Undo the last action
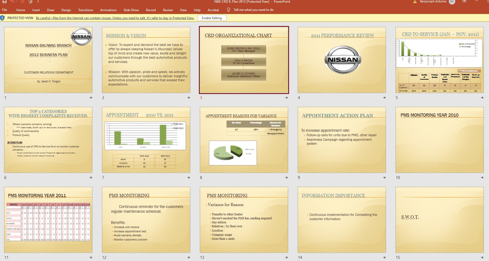The width and height of the screenshot is (489, 261). [12, 2]
